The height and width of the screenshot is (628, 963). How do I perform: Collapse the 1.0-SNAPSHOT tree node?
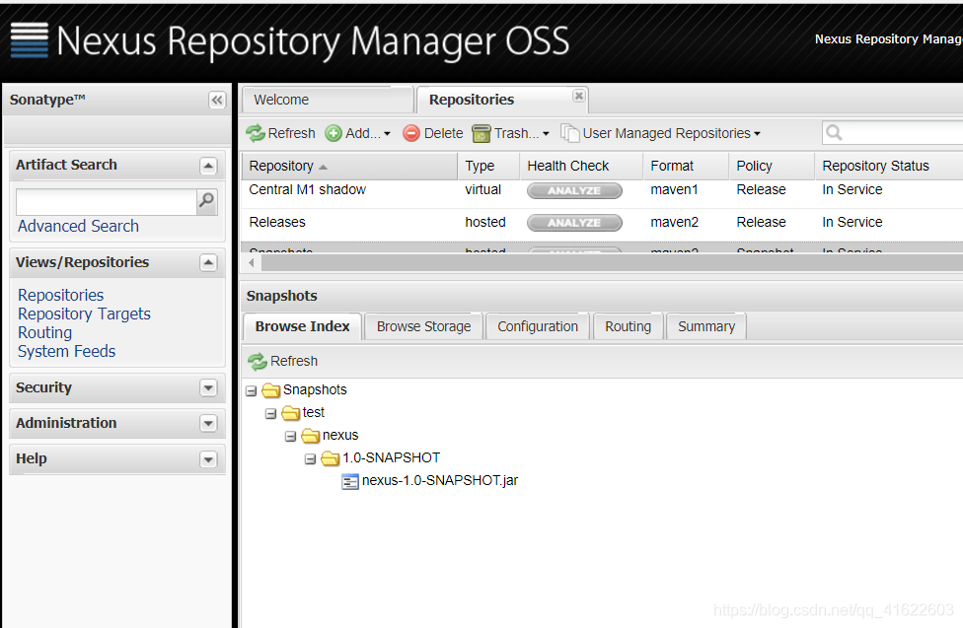point(310,459)
